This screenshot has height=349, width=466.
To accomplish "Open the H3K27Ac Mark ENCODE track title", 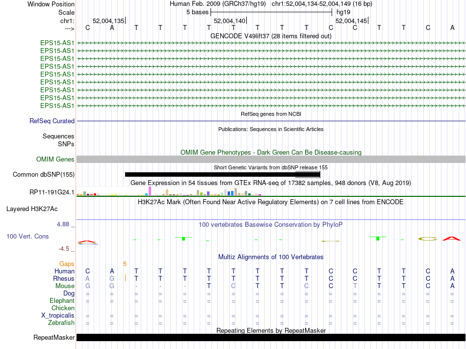I will click(271, 202).
